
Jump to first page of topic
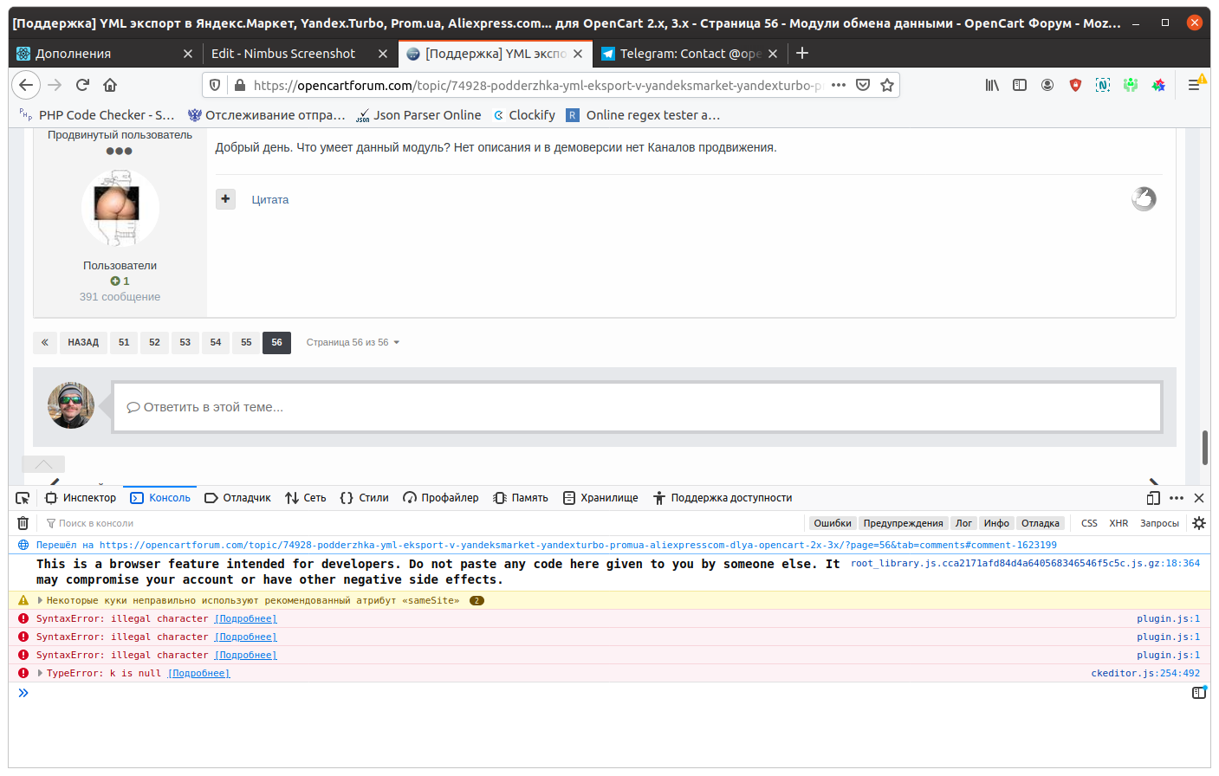pyautogui.click(x=45, y=342)
